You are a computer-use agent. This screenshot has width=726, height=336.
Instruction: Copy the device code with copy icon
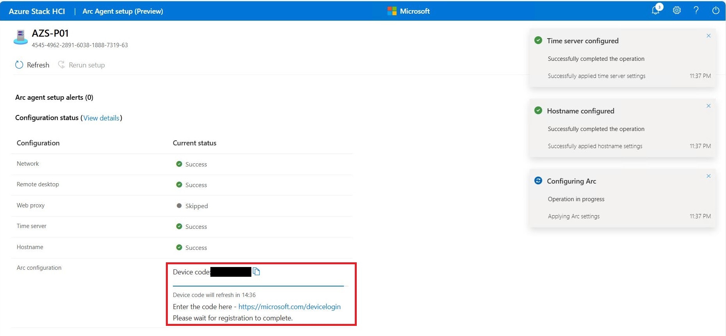click(x=256, y=272)
